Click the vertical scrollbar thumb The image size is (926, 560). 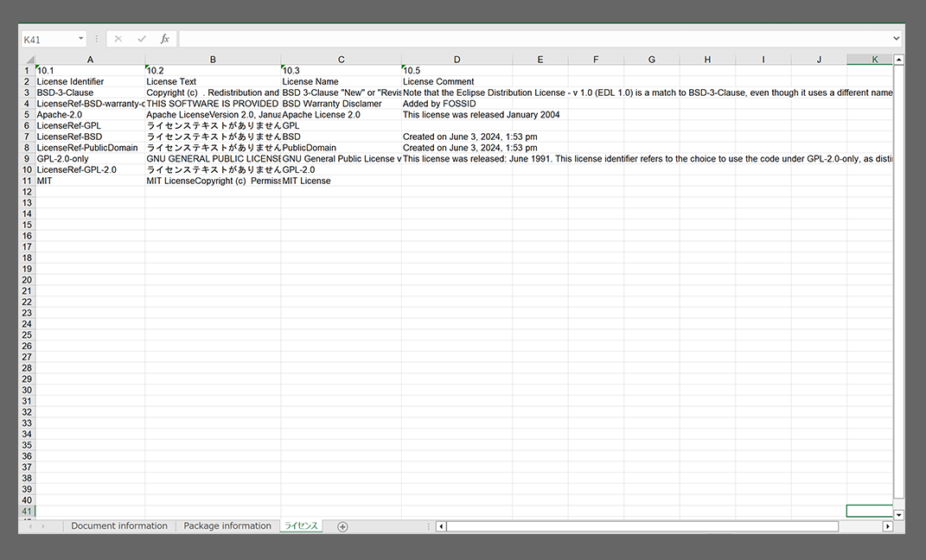(898, 282)
